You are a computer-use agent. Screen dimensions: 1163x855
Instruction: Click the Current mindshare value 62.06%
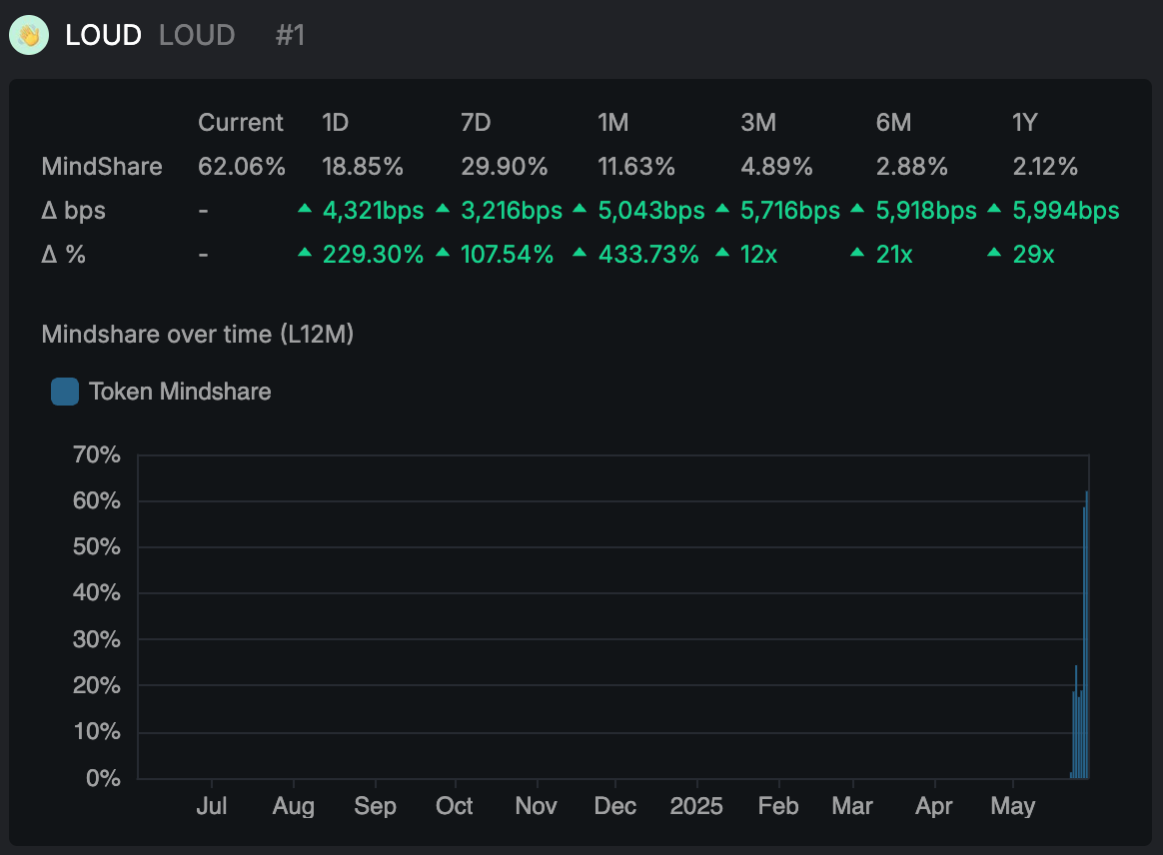click(242, 166)
